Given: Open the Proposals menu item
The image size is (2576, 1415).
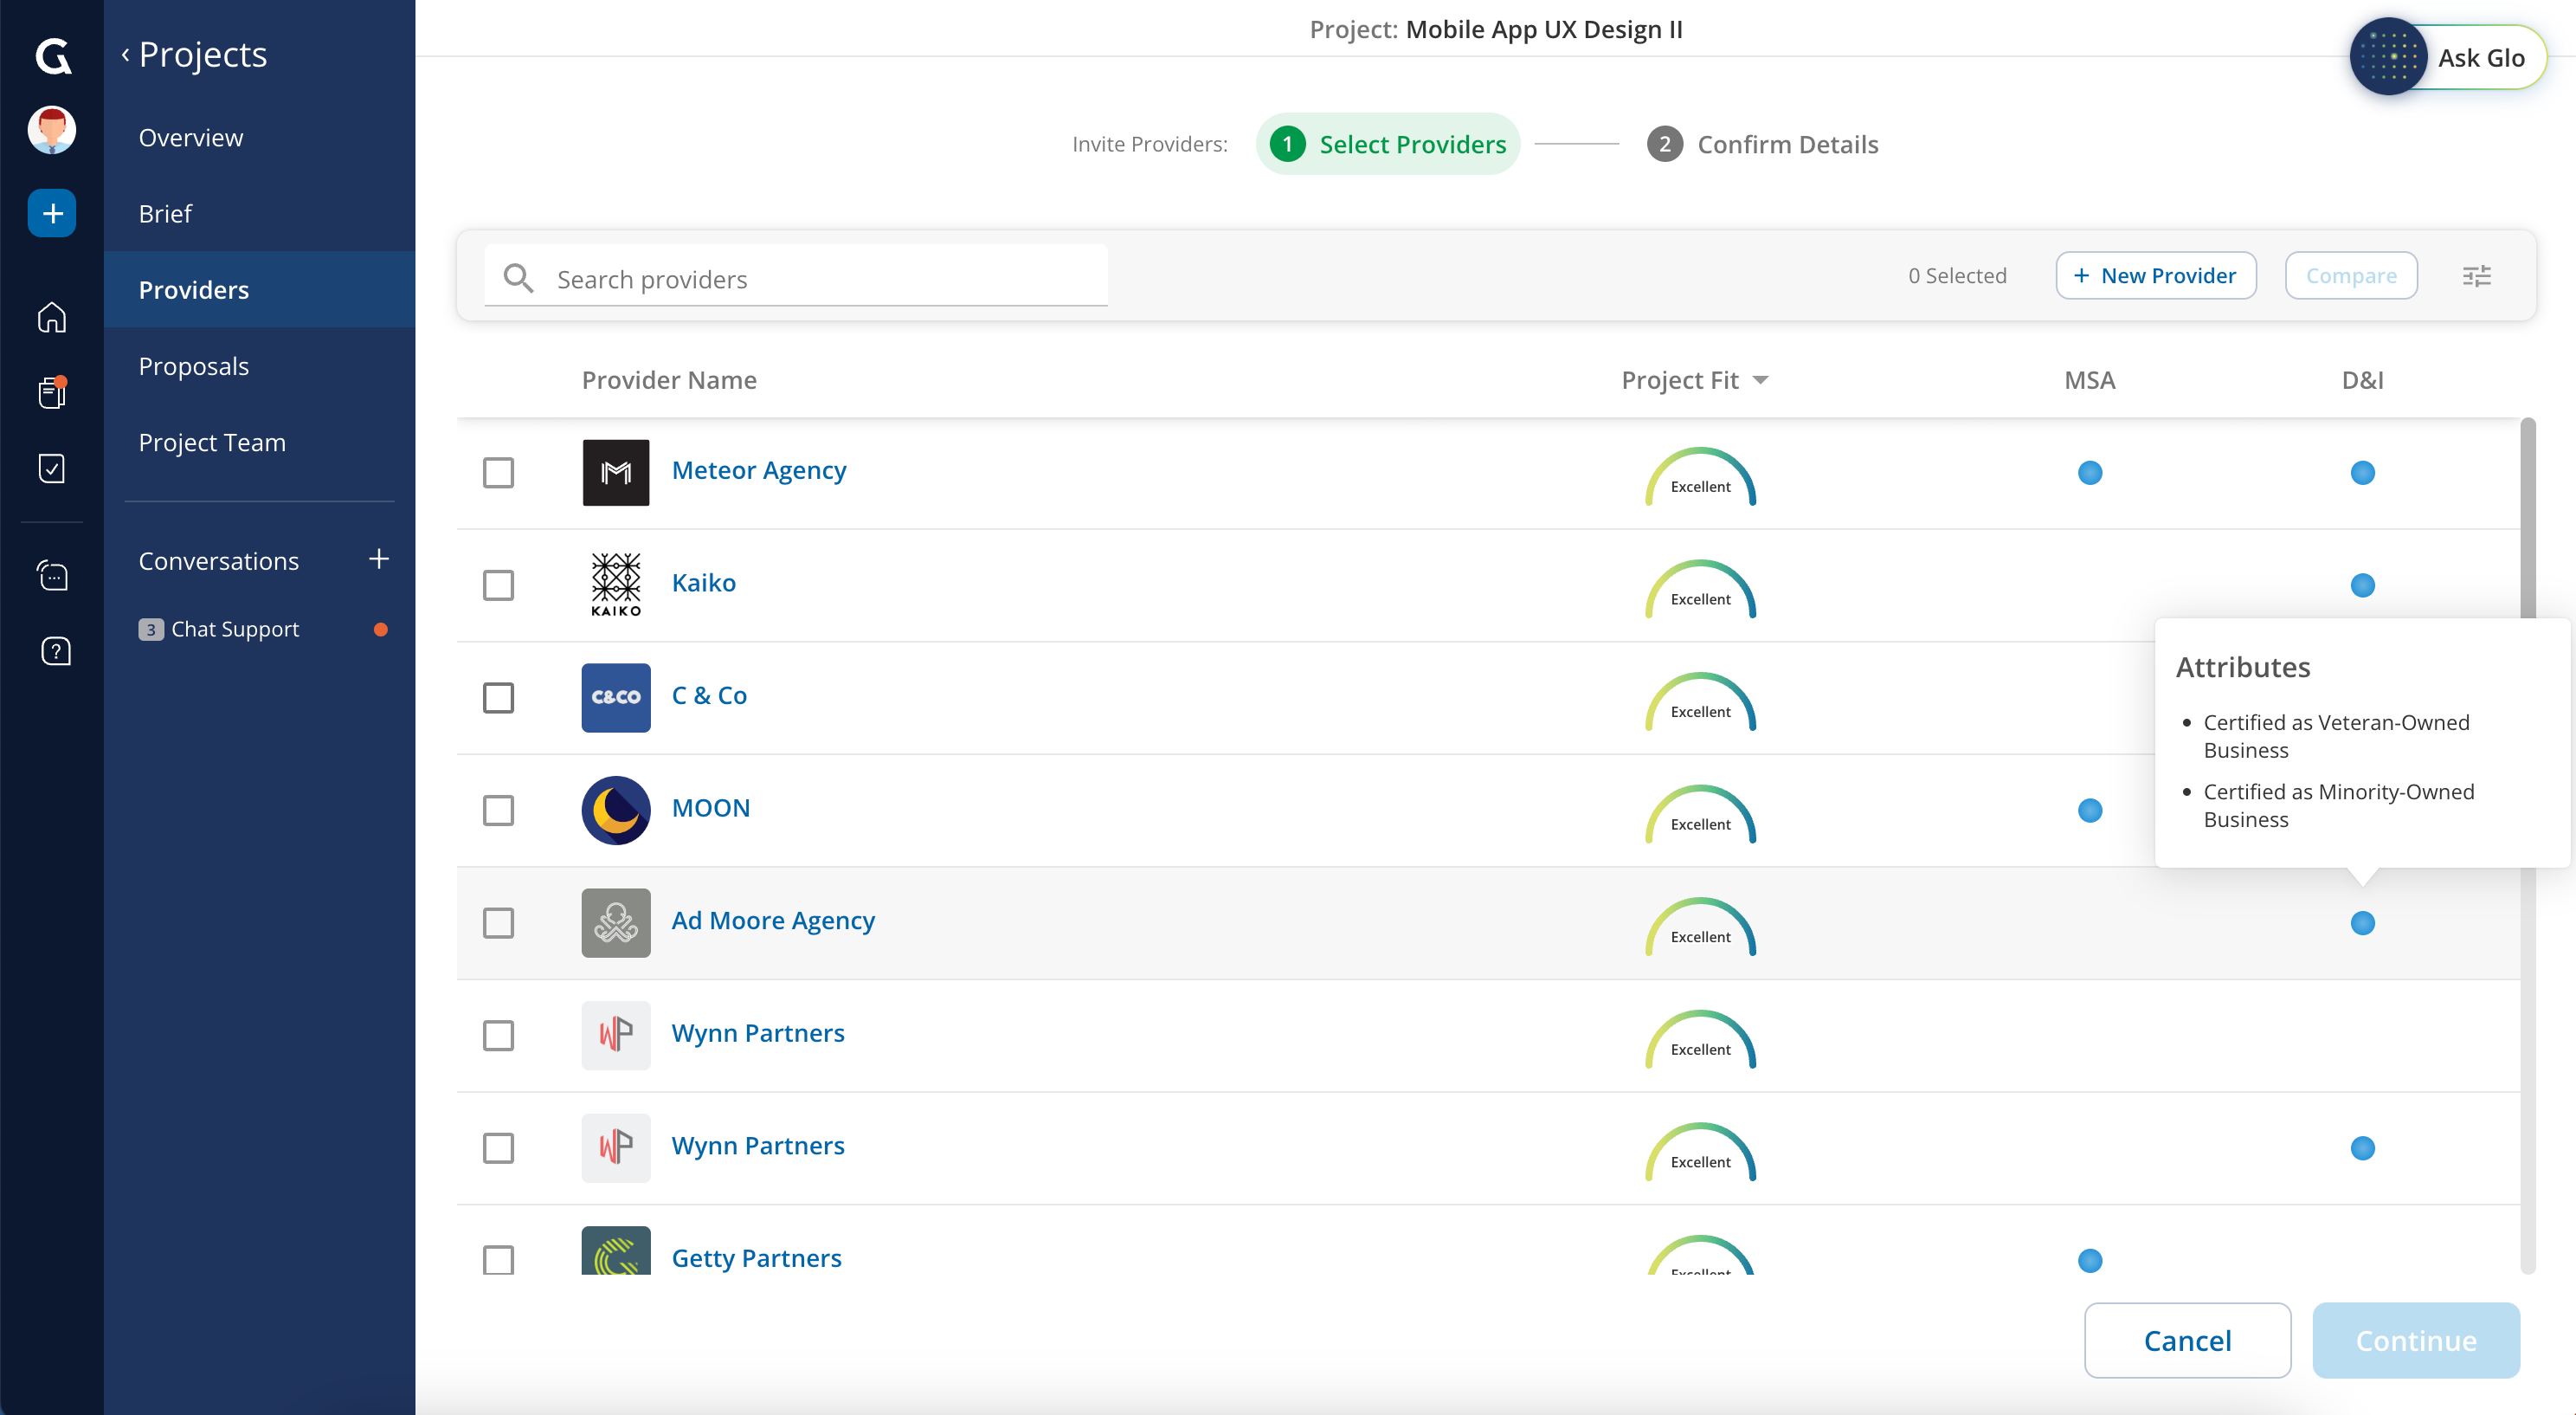Looking at the screenshot, I should 194,366.
